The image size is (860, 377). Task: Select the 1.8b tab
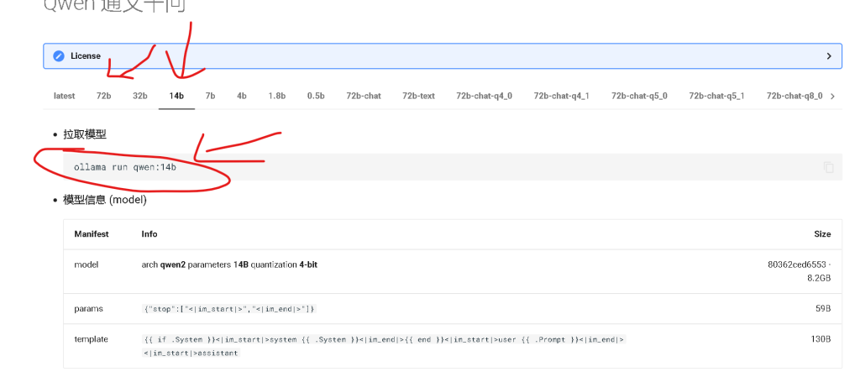277,96
